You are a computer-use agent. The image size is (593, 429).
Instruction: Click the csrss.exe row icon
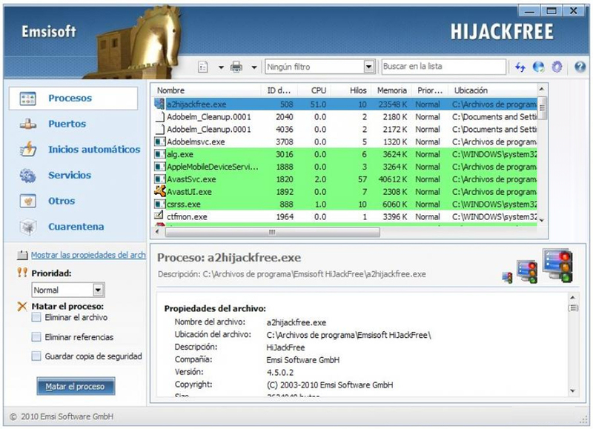[x=159, y=204]
